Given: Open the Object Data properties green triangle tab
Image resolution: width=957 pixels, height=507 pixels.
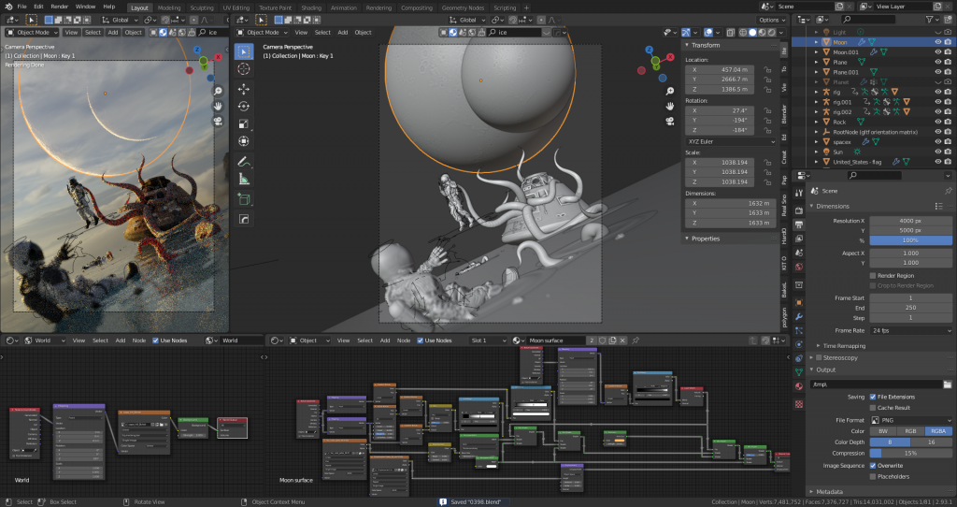Looking at the screenshot, I should point(799,371).
